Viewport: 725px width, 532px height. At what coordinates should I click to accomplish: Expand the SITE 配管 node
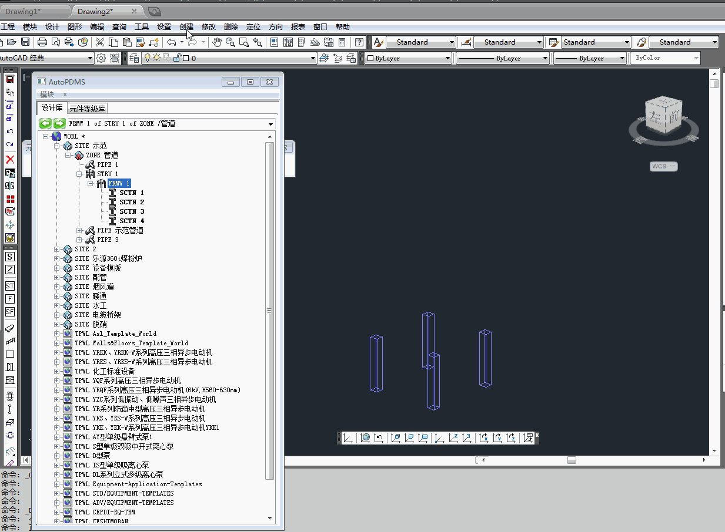57,277
